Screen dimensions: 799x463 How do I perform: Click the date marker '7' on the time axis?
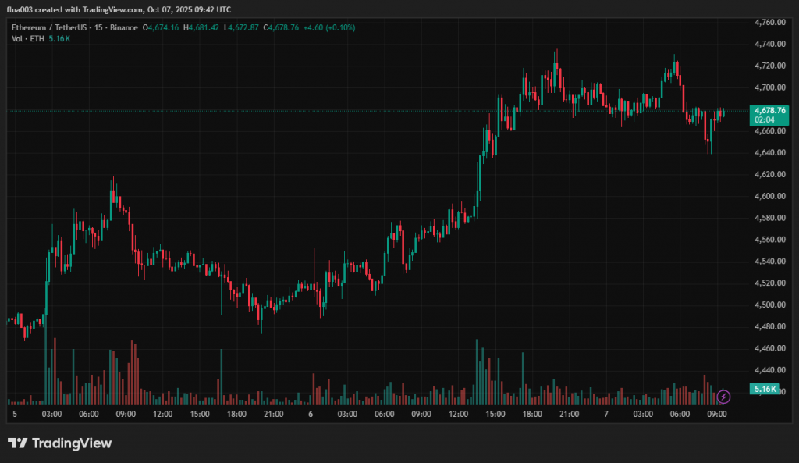pos(605,413)
